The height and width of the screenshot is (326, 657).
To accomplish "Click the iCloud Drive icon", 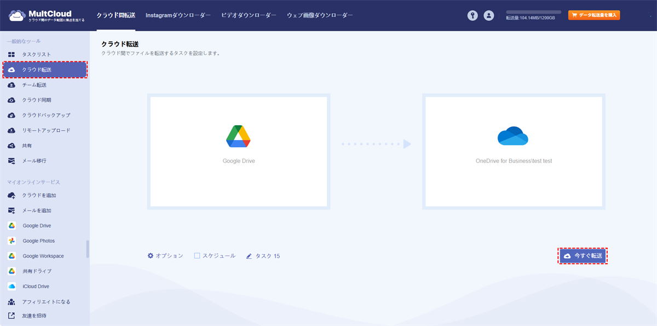I will point(11,287).
